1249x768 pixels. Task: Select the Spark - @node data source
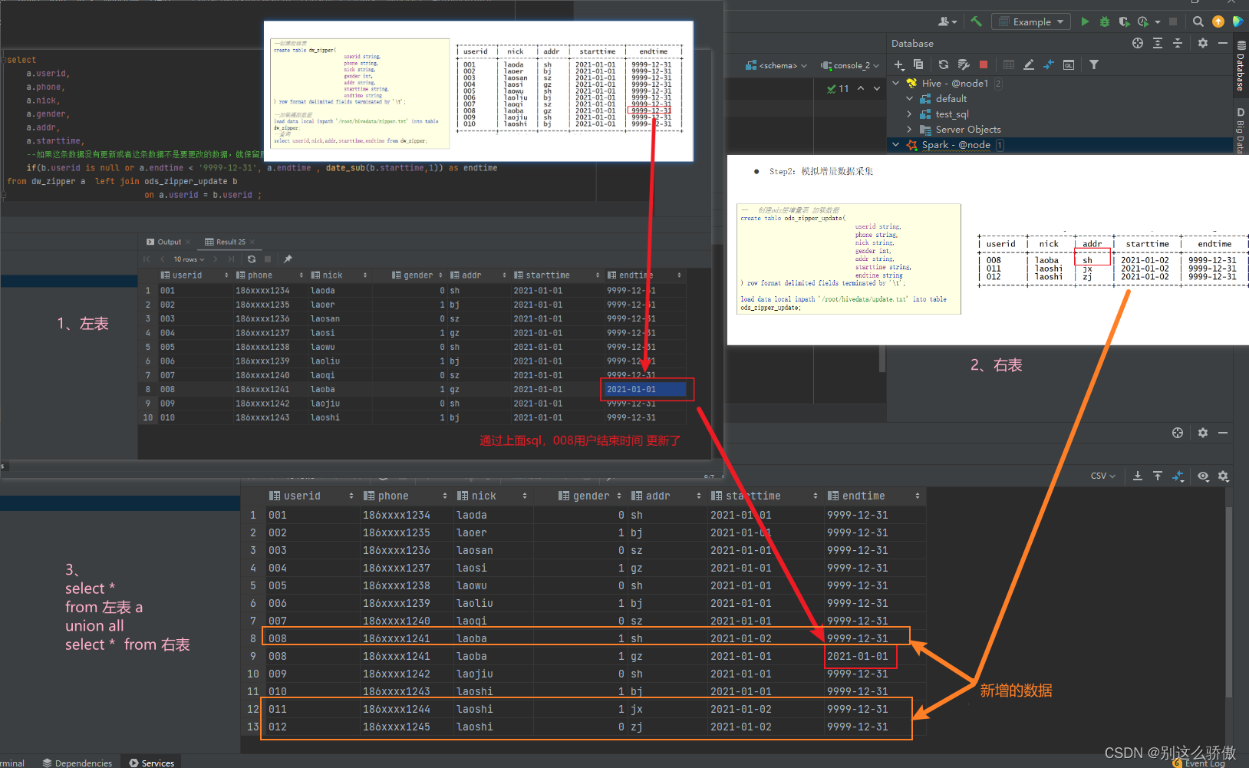[x=955, y=144]
